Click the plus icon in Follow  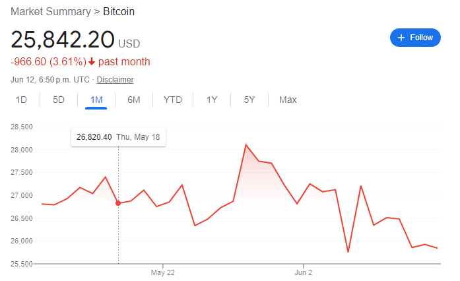401,38
